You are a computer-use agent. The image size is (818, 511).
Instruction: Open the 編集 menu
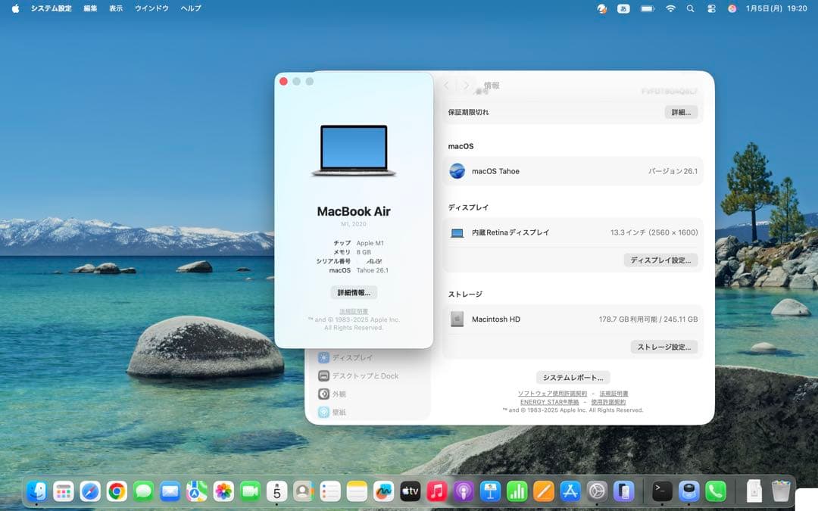point(90,8)
